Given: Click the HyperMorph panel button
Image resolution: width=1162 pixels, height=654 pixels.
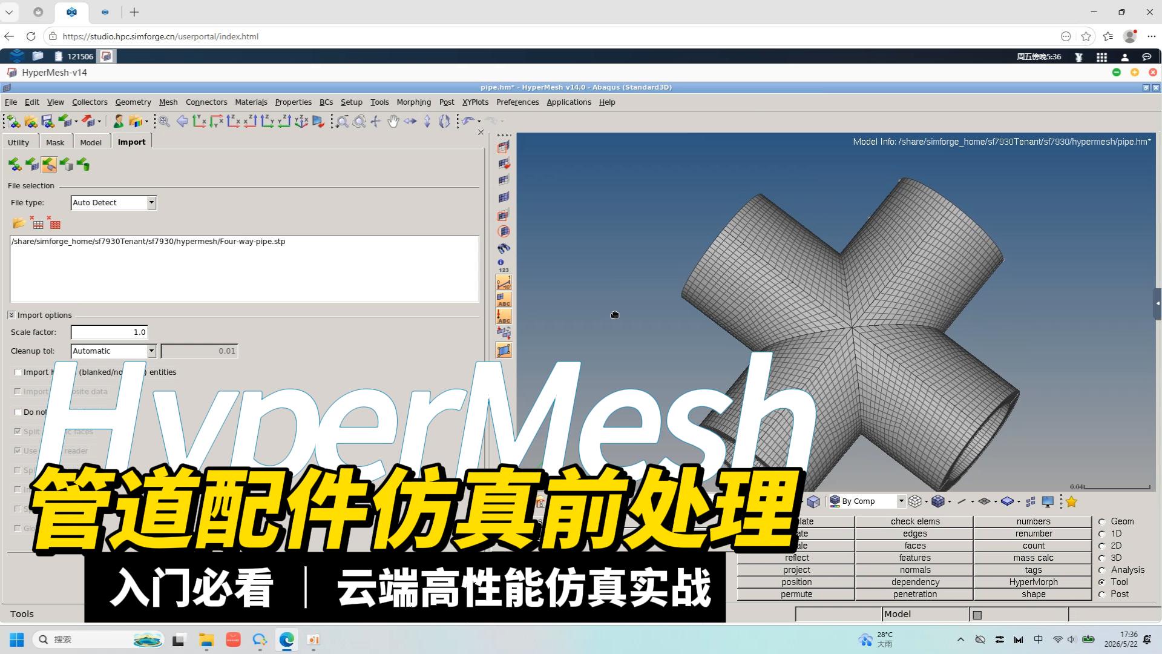Looking at the screenshot, I should 1033,582.
